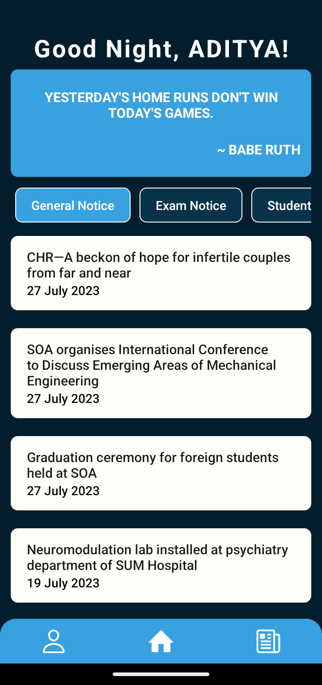322x685 pixels.
Task: Select the General Notice tab
Action: (73, 205)
